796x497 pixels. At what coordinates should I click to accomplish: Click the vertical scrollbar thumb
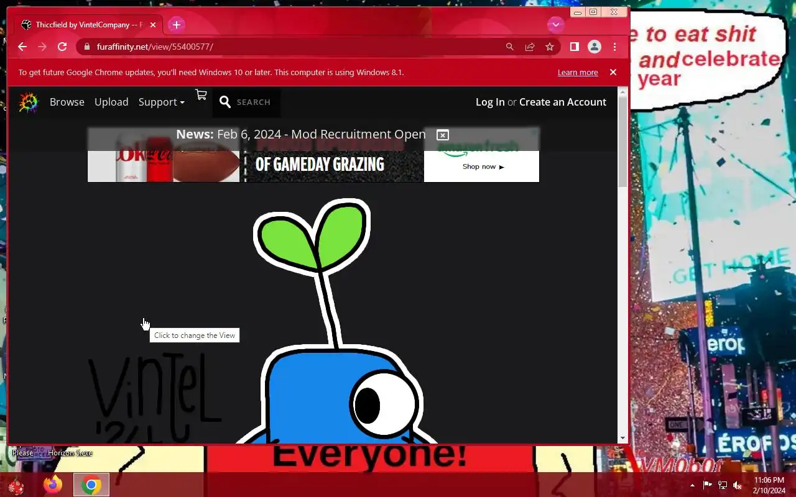623,142
